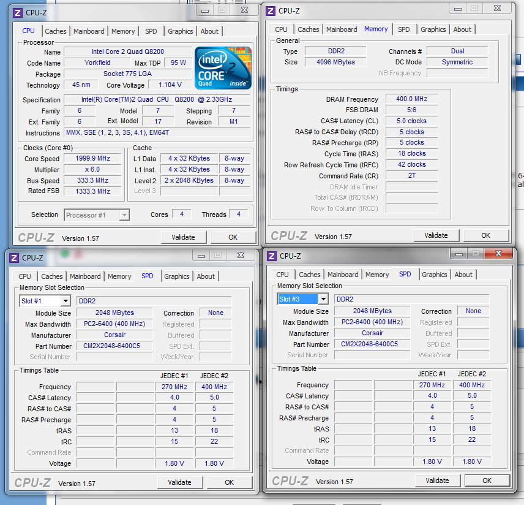
Task: Select the SPD tab in the Memory window
Action: [403, 29]
